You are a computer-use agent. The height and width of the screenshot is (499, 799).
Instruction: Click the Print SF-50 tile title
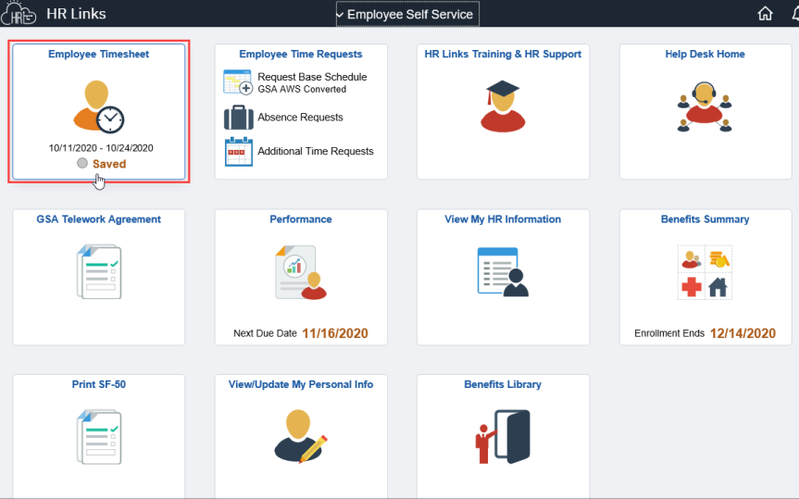pos(98,384)
